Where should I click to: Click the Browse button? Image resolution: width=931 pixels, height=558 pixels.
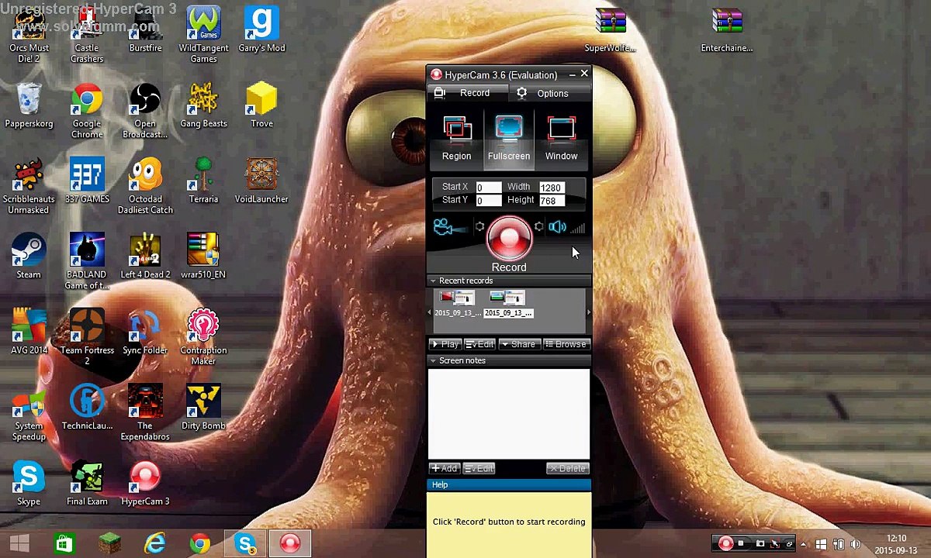pos(566,344)
